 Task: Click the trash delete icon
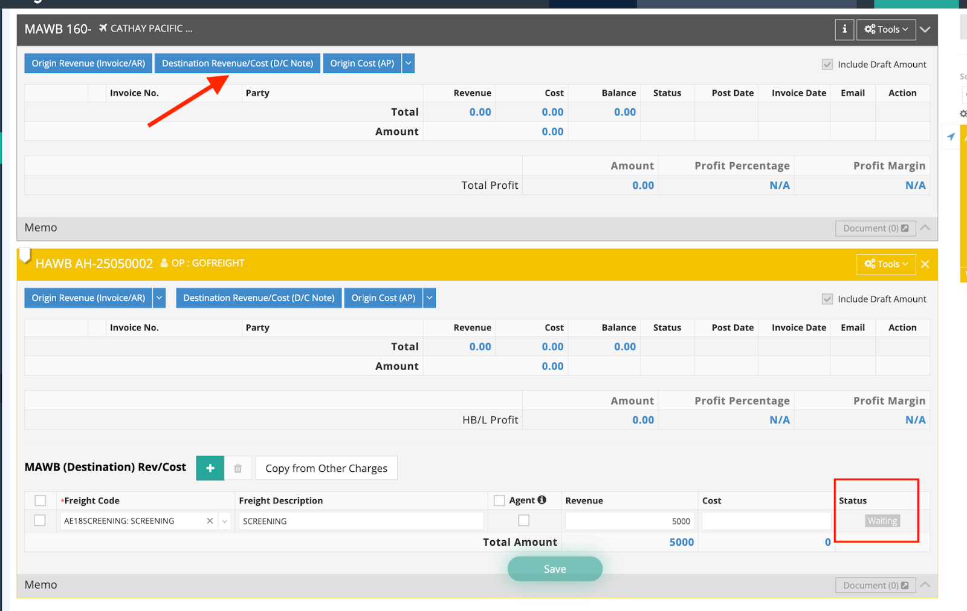[x=238, y=468]
